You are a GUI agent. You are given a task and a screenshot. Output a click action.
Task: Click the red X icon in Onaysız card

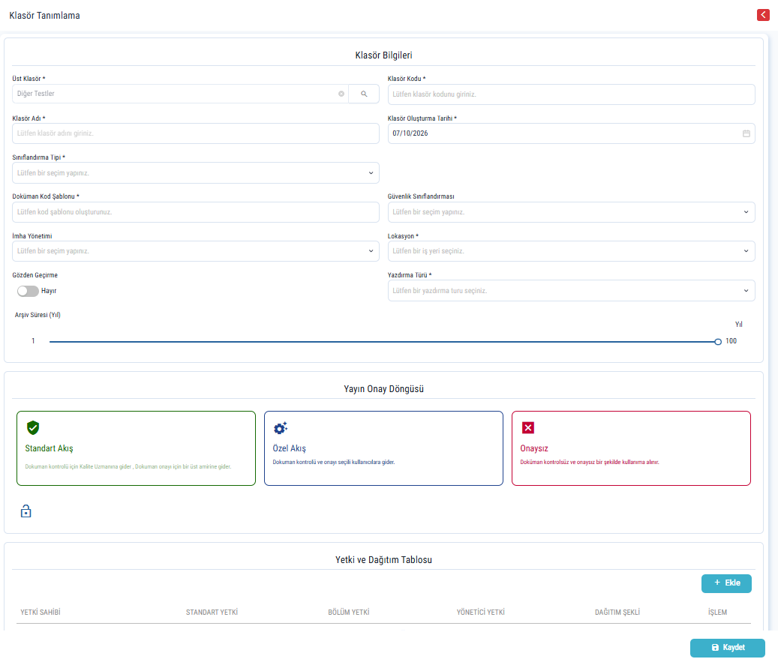point(528,427)
